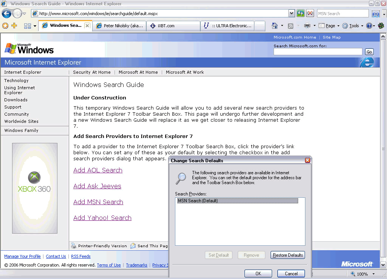
Task: Open Print options dropdown arrow
Action: pos(314,26)
